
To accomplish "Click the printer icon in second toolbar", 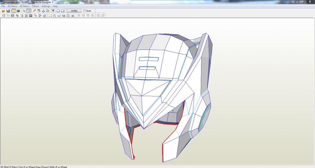I will tap(73, 16).
